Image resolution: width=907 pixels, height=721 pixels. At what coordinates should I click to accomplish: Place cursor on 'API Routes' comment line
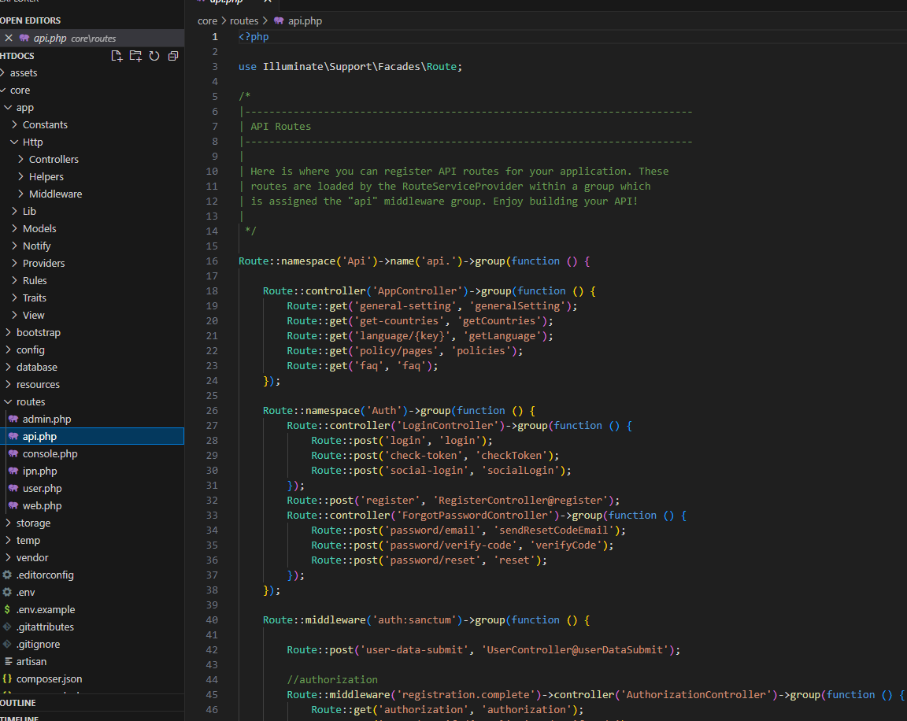point(280,126)
